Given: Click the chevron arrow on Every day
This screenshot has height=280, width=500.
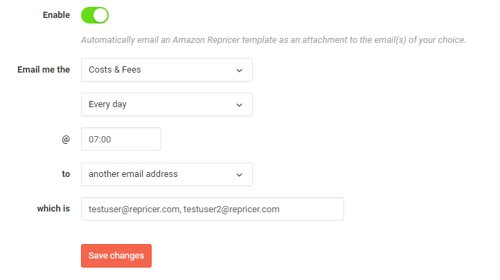Looking at the screenshot, I should click(x=240, y=104).
